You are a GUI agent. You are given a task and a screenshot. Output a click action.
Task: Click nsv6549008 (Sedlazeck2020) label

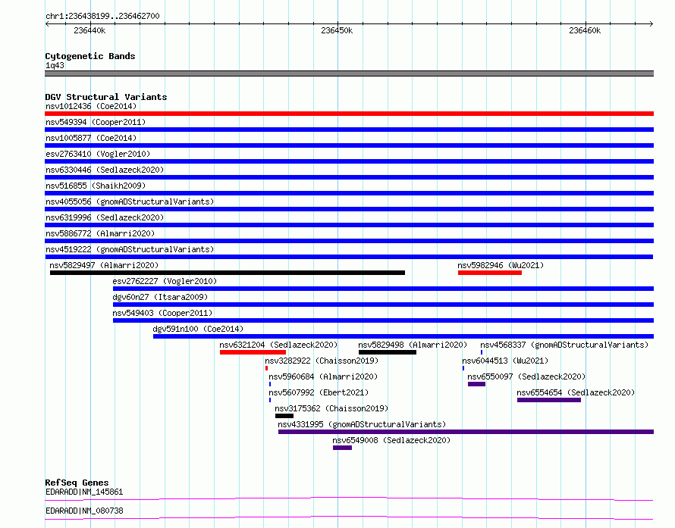point(391,440)
